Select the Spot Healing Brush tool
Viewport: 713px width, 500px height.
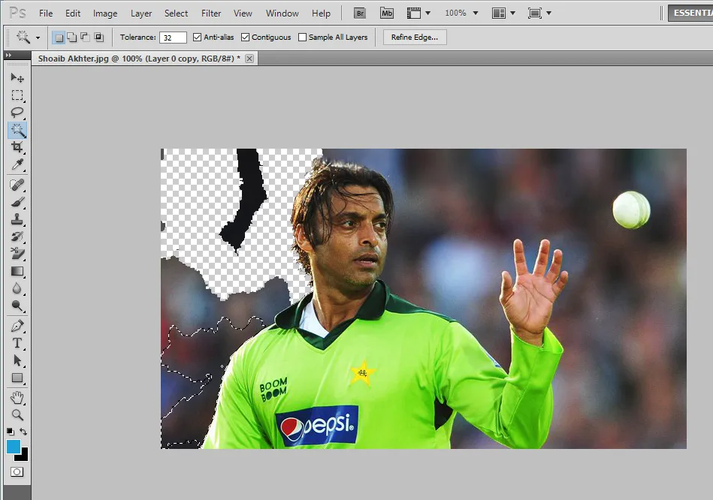[17, 185]
